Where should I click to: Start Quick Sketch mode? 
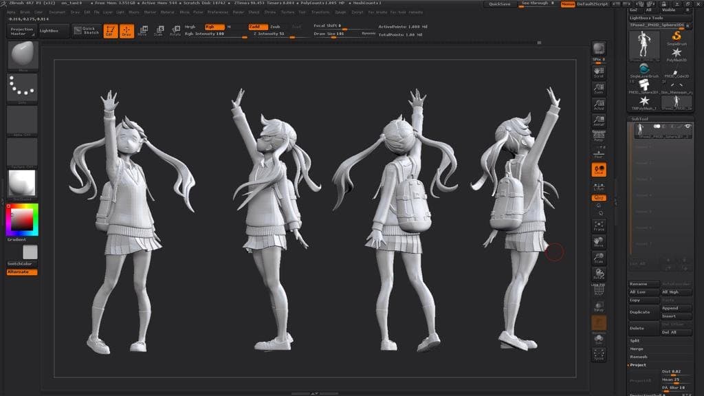tap(87, 31)
